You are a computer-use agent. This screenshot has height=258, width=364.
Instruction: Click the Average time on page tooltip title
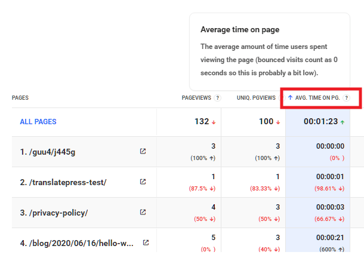240,29
